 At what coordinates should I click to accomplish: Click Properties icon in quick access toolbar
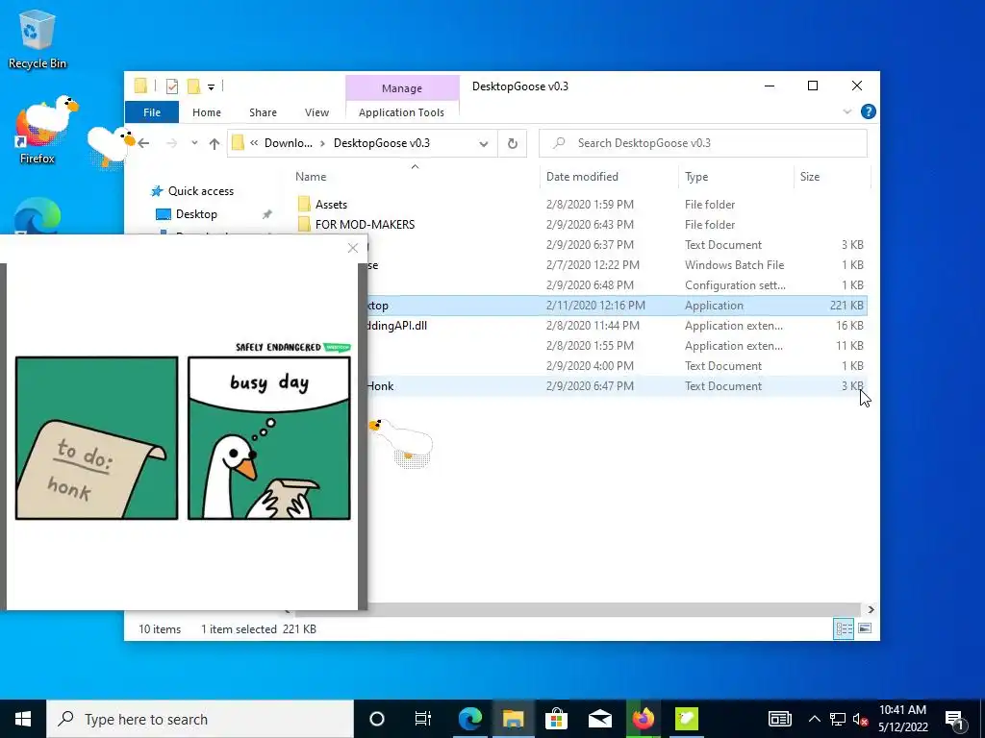172,86
